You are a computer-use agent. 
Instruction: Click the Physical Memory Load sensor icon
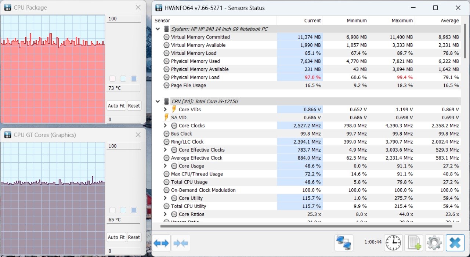pos(166,77)
